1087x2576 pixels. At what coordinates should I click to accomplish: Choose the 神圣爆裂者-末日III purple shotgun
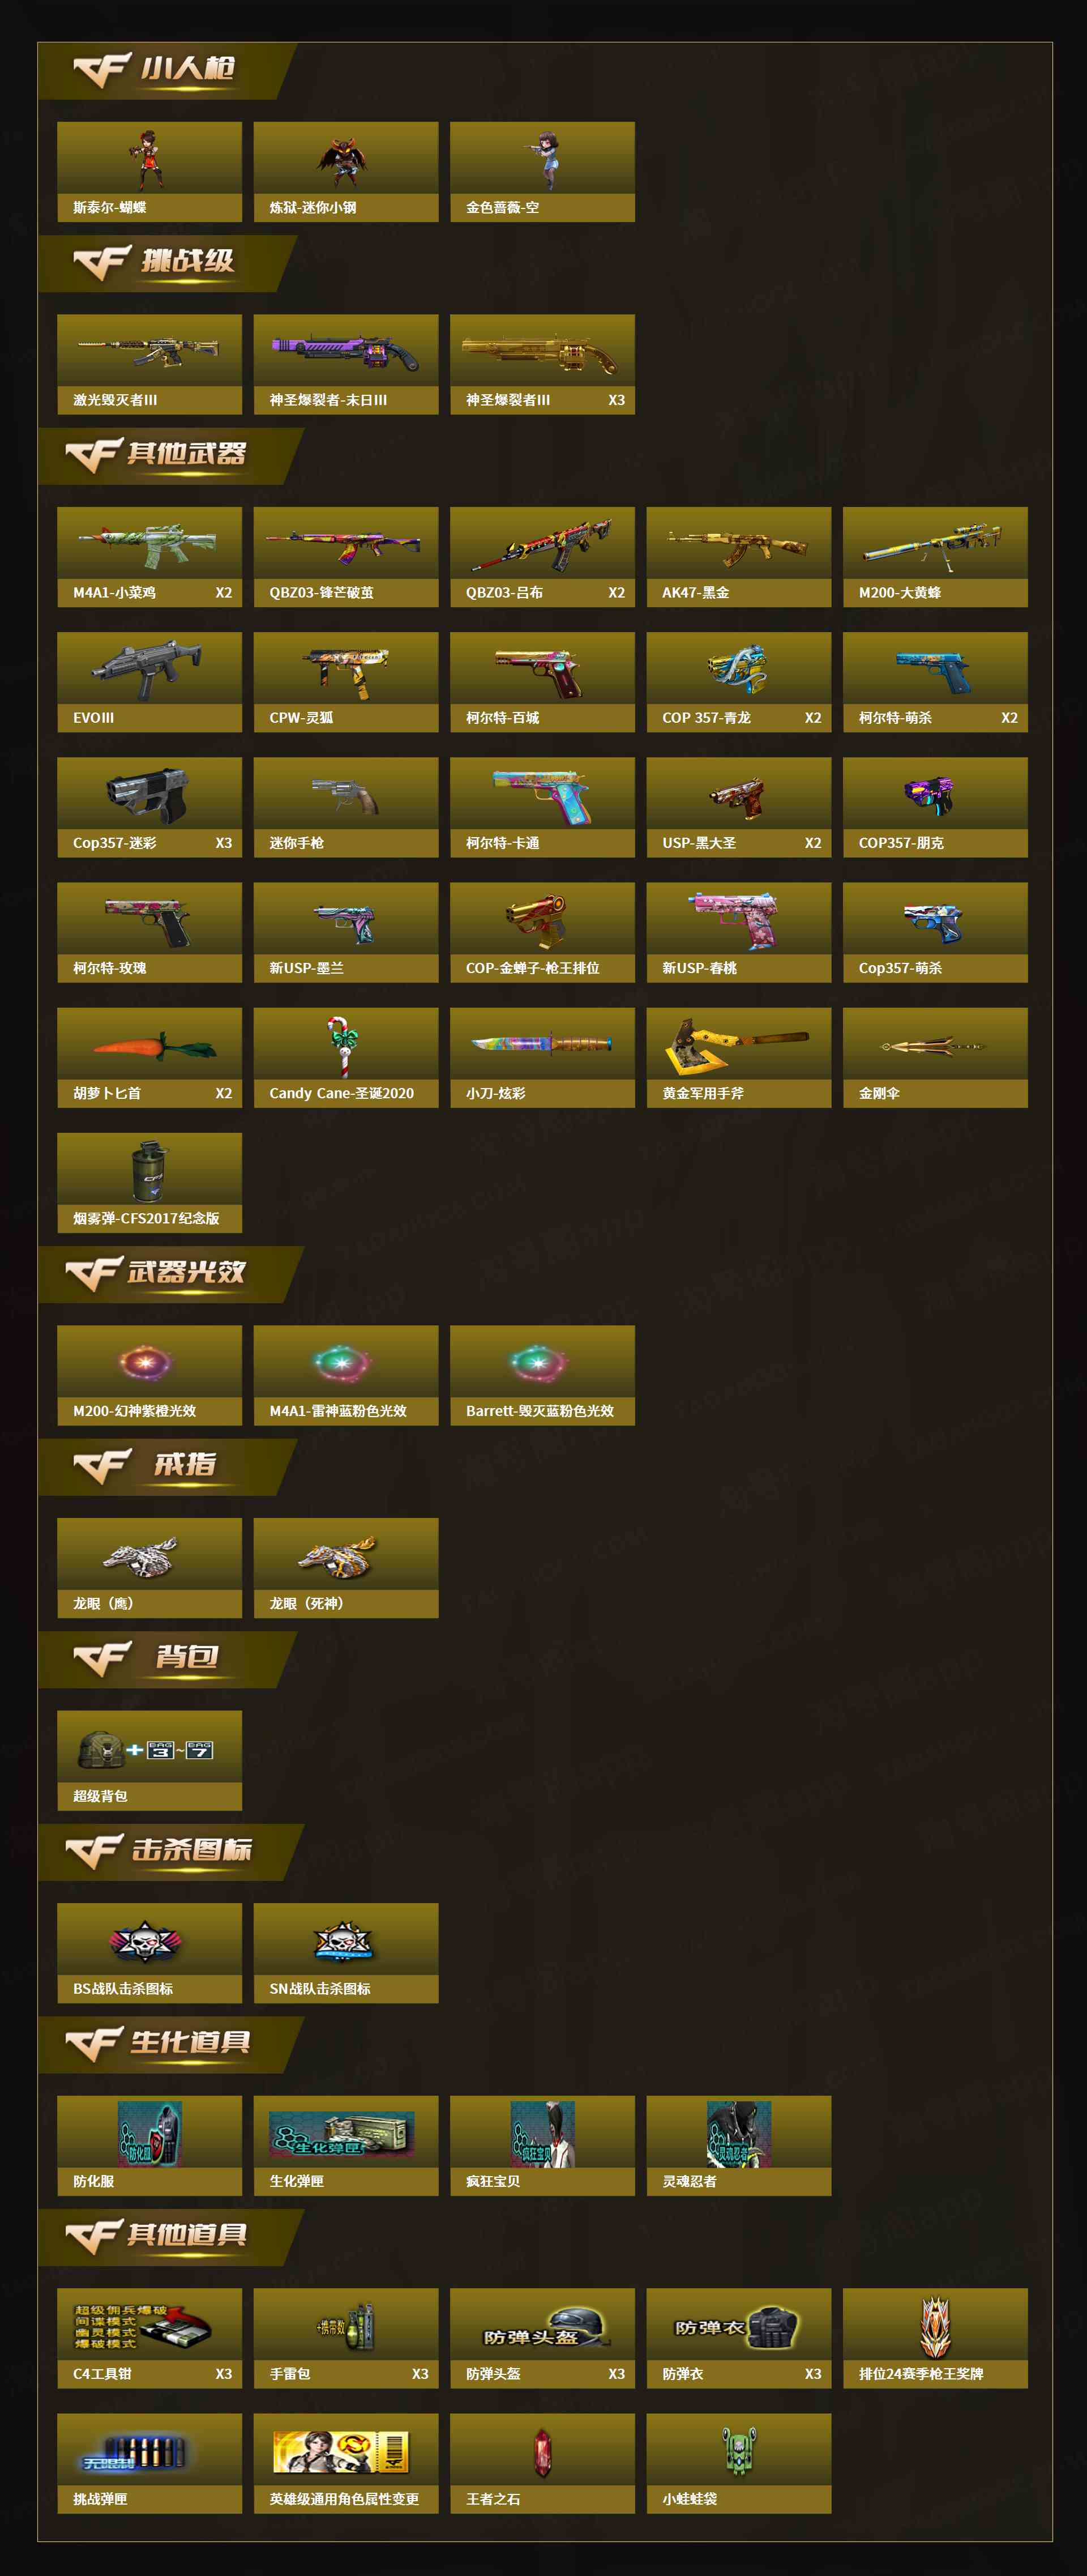click(x=346, y=364)
